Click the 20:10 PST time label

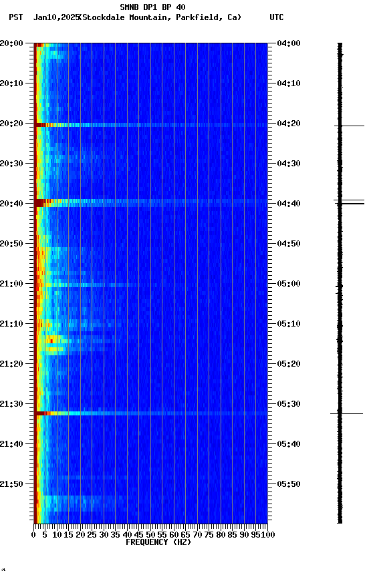click(11, 83)
